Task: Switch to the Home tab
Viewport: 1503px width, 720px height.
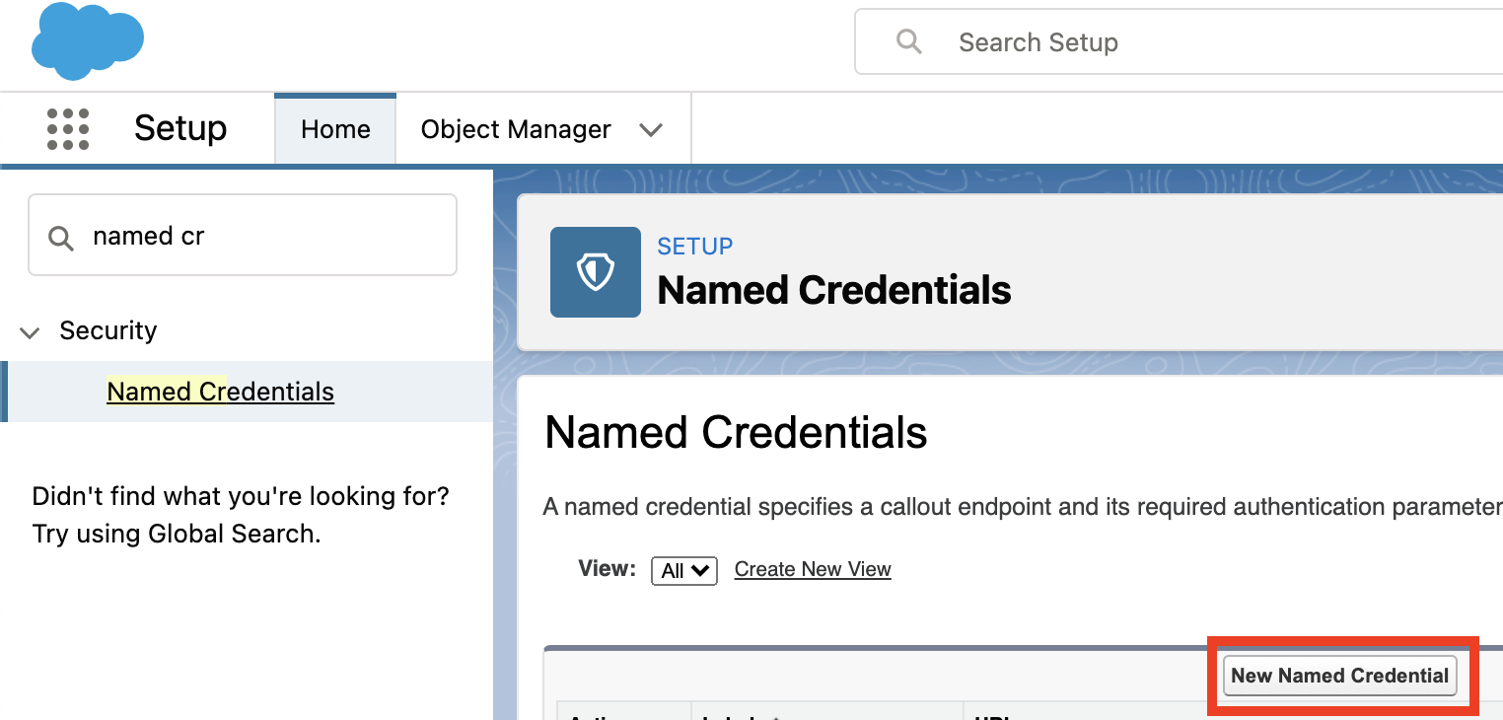Action: pos(335,129)
